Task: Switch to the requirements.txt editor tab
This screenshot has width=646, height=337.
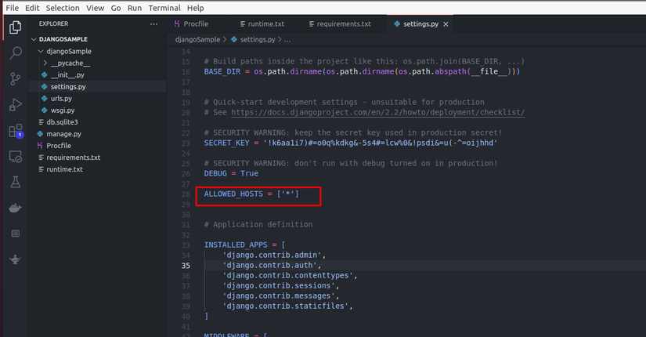Action: click(x=341, y=24)
